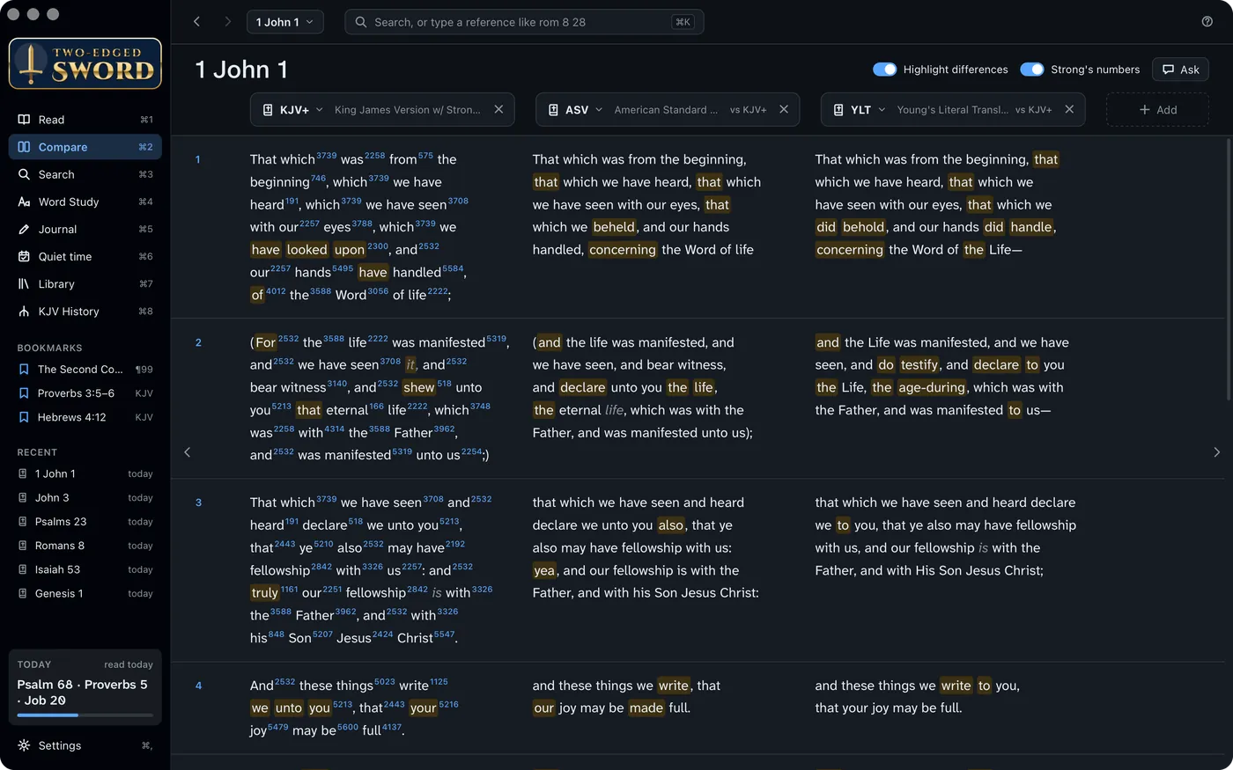Open the ASV translation dropdown
The width and height of the screenshot is (1233, 770).
(576, 110)
